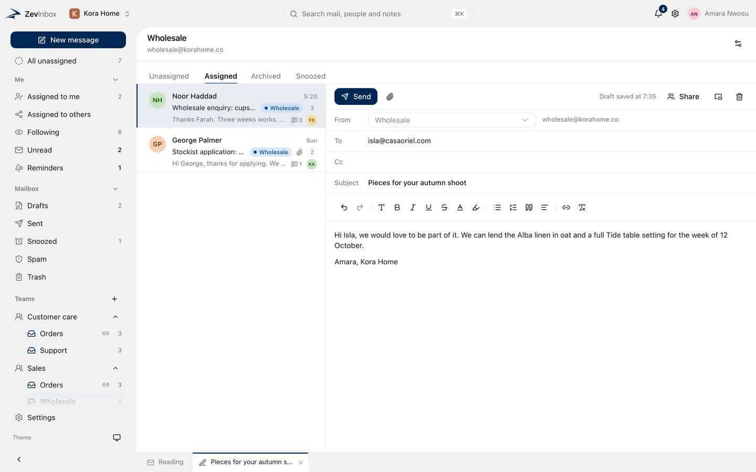Open the From sender dropdown
The image size is (756, 472).
(451, 120)
